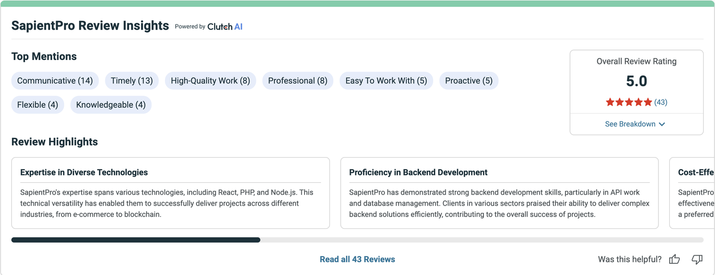The image size is (715, 275).
Task: Click the thumbs up helpful icon
Action: [674, 259]
